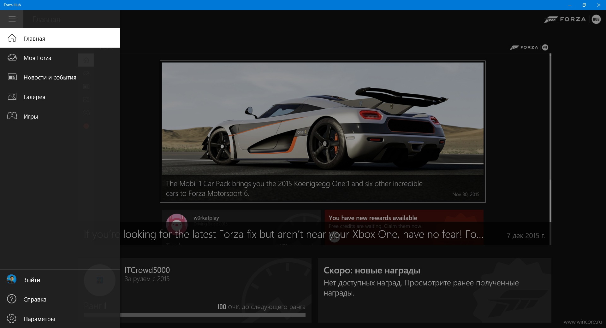Click '100 очк. до следующего ранга' text
Viewport: 606px width, 328px height.
[x=261, y=307]
